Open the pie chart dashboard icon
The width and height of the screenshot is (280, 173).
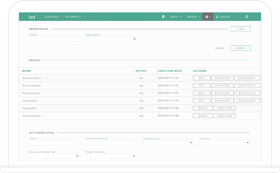click(163, 17)
